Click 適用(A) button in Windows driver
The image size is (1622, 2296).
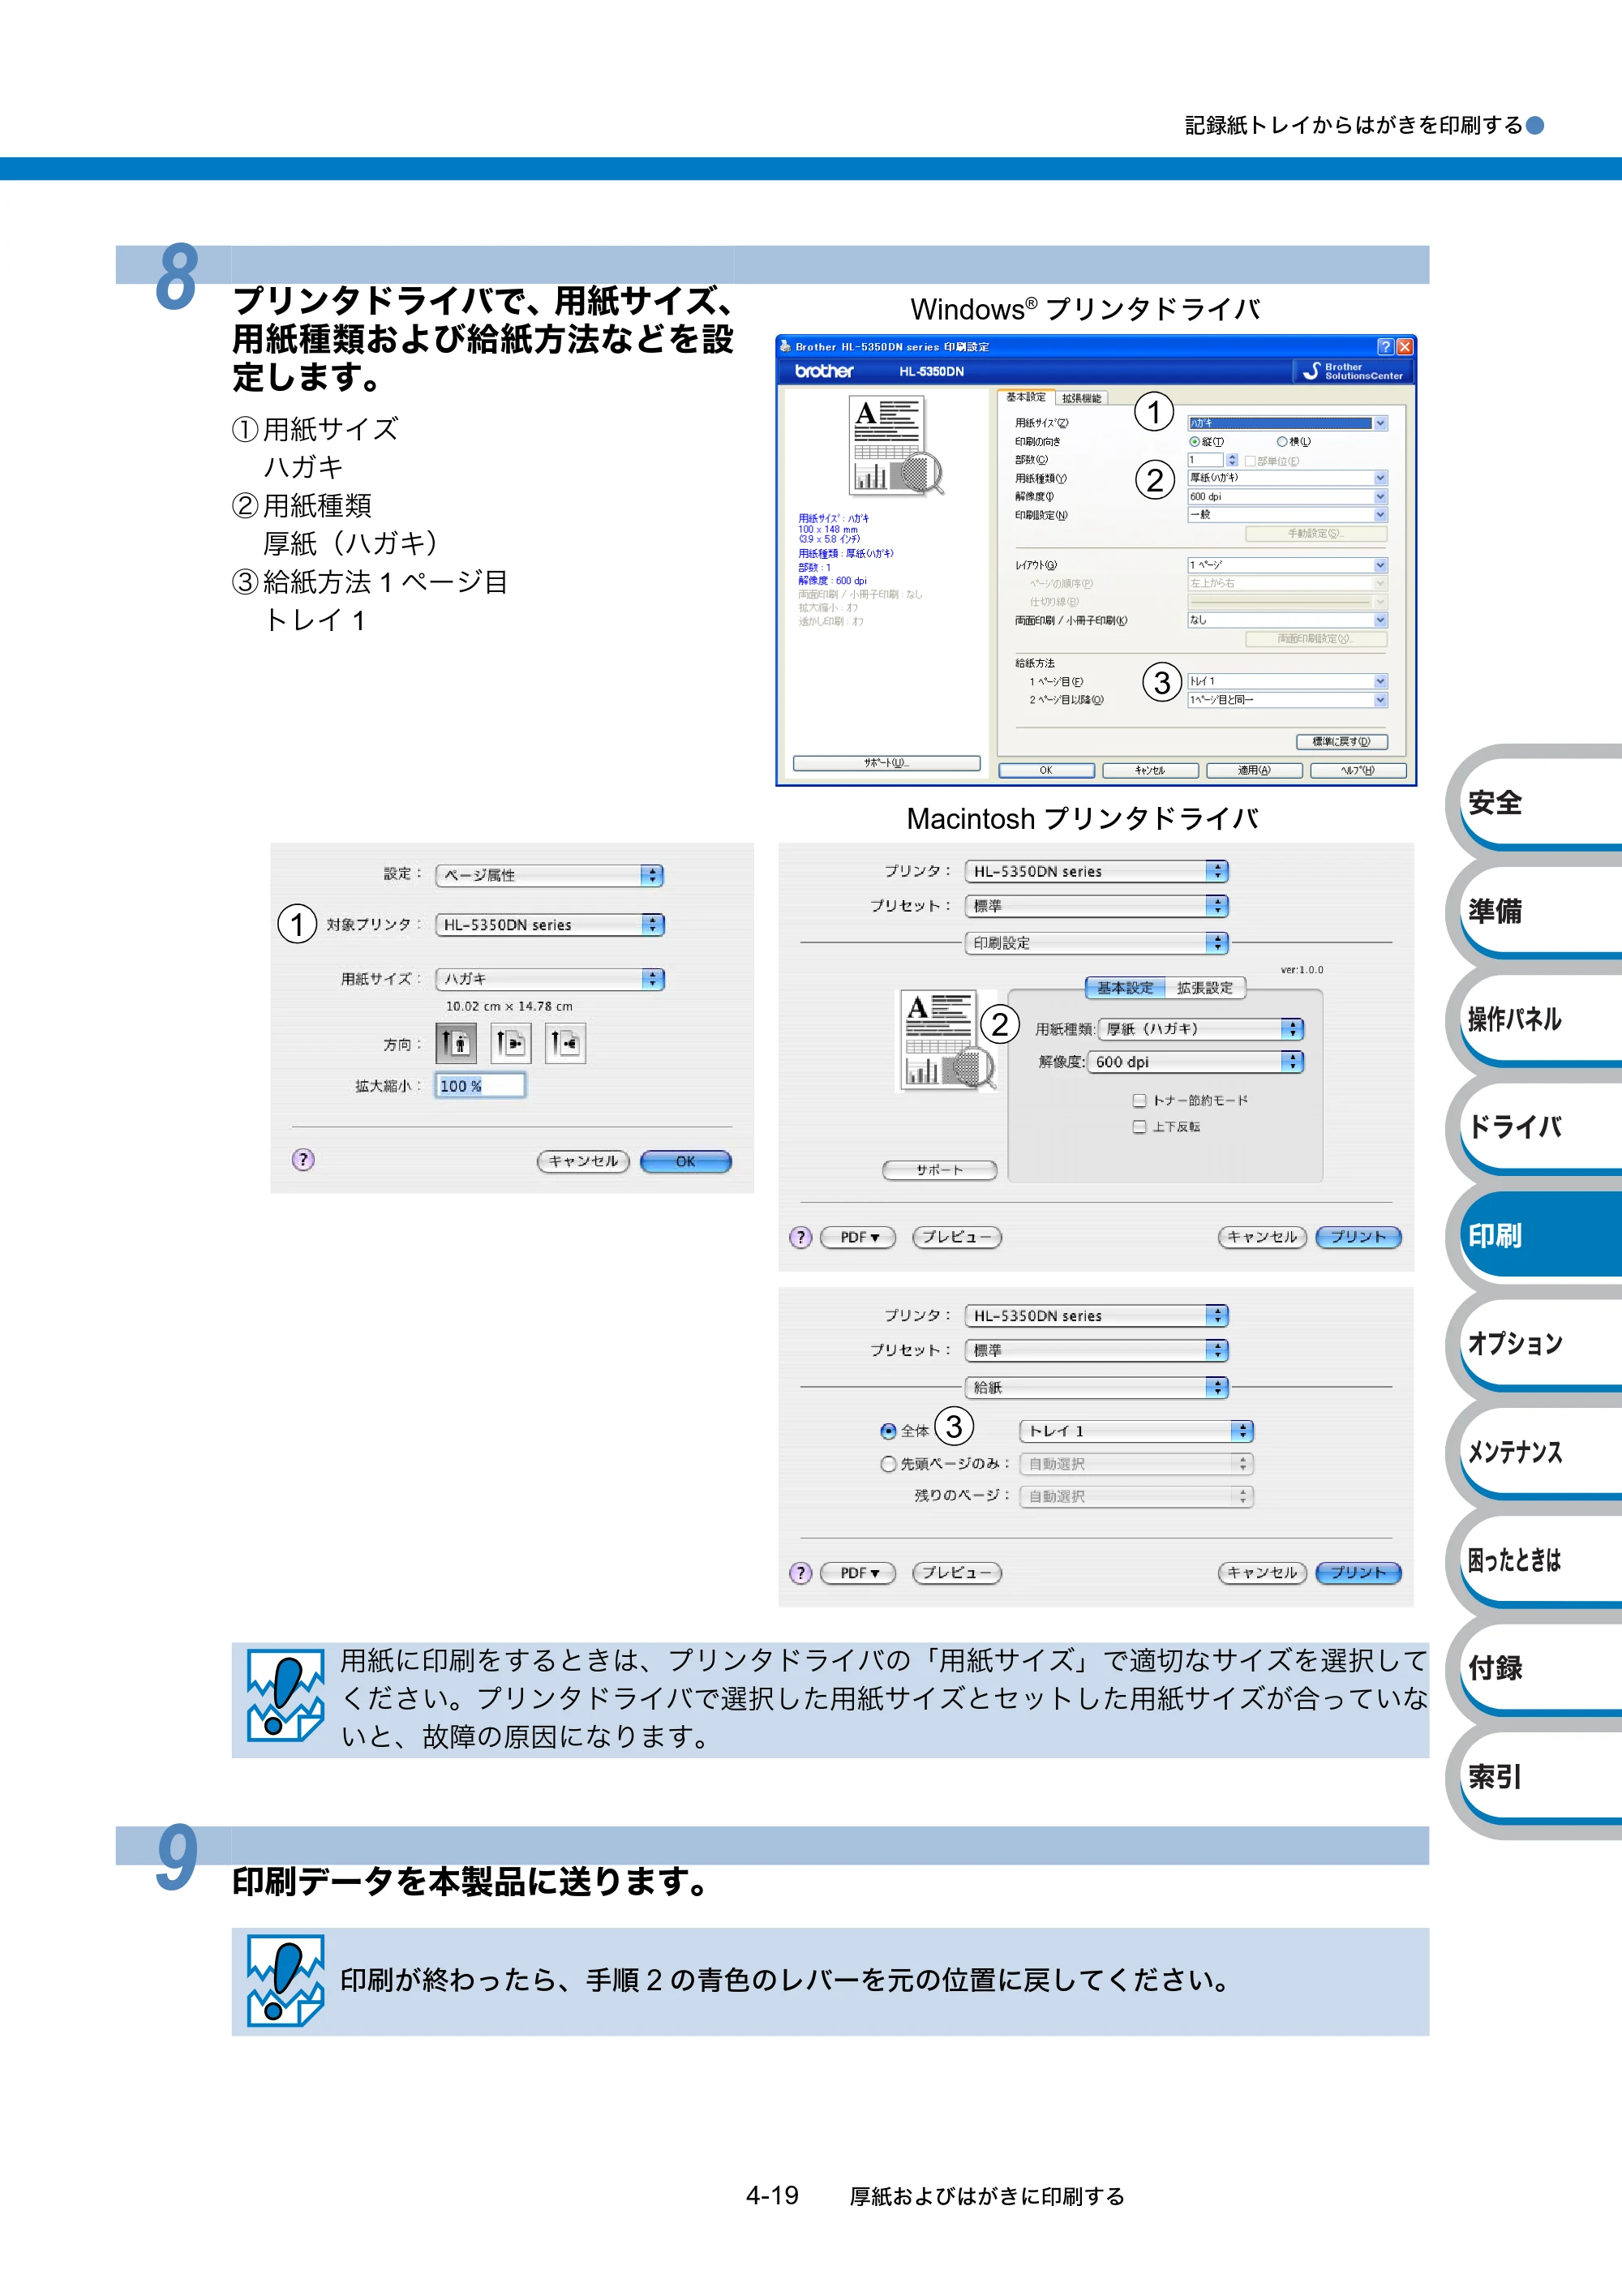coord(1254,770)
